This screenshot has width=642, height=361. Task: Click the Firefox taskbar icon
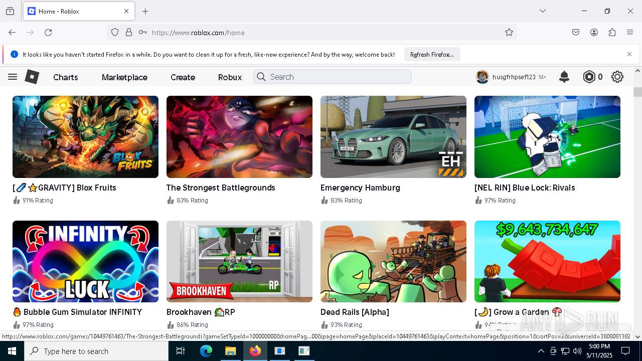[255, 351]
